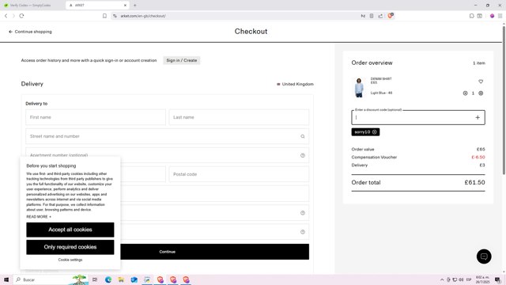This screenshot has height=285, width=506.
Task: Focus the Last name field
Action: (x=239, y=117)
